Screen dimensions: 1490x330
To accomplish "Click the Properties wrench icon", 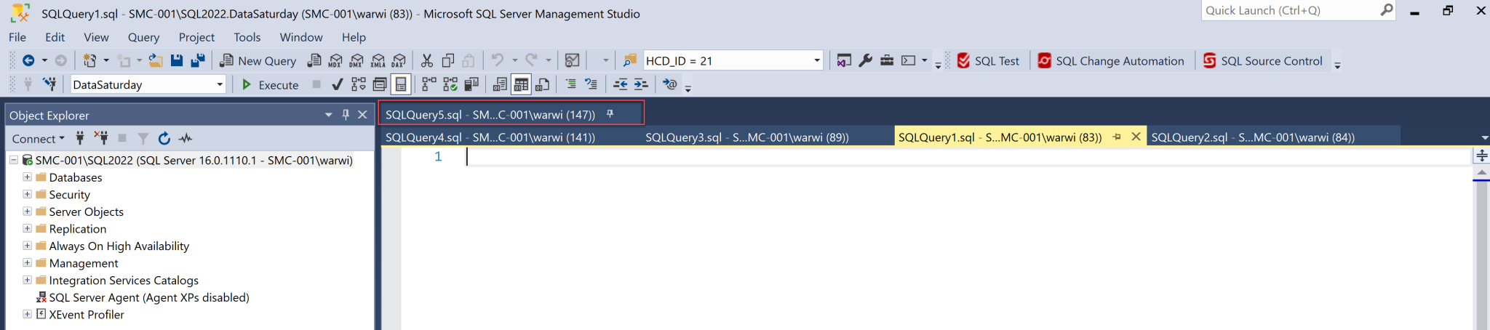I will tap(865, 61).
